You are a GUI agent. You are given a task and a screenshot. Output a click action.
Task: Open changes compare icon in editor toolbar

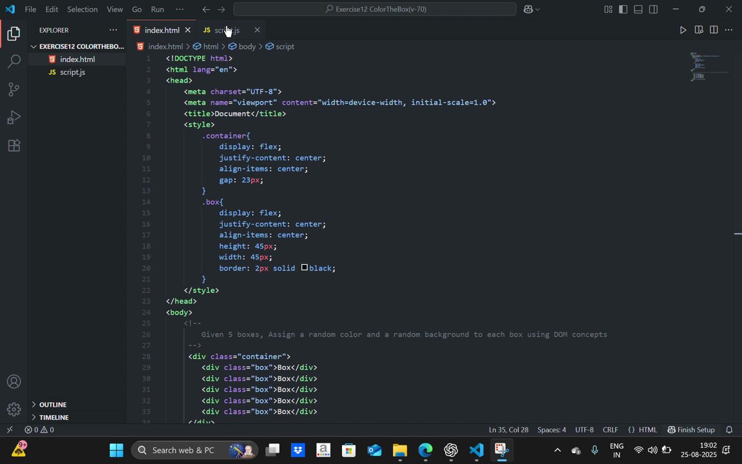point(698,30)
